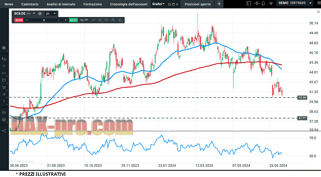
Task: Sell at the red 40.93 price
Action: pyautogui.click(x=19, y=20)
